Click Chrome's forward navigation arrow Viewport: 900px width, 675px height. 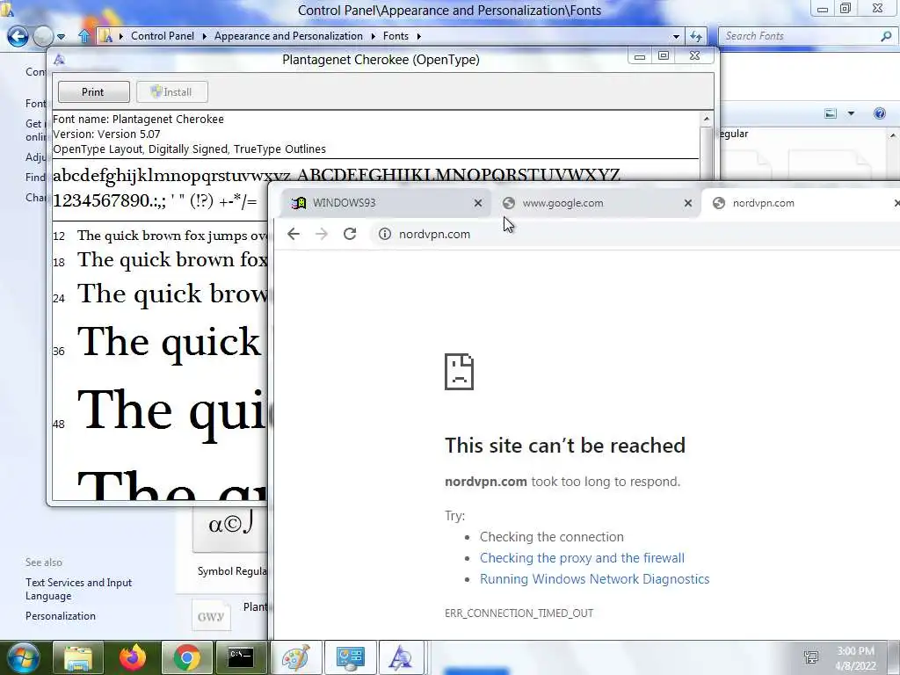point(322,234)
